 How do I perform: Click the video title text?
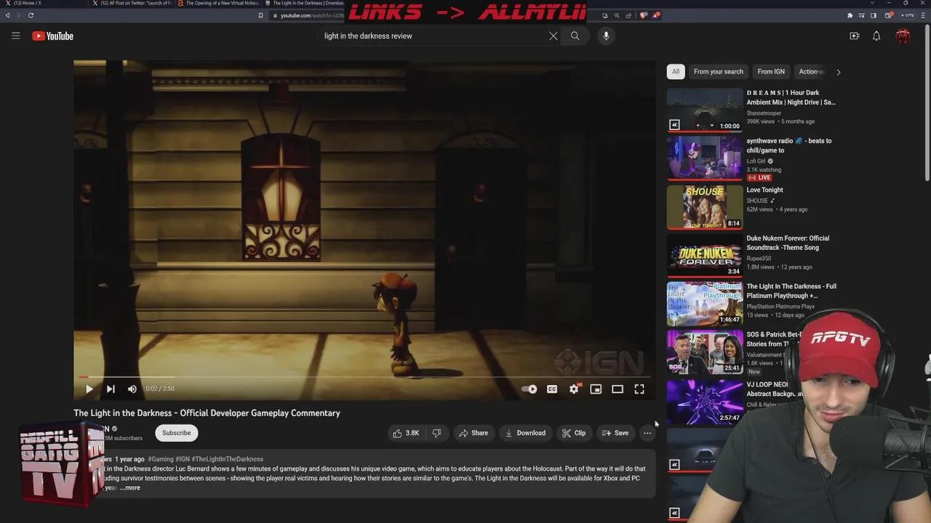click(207, 413)
